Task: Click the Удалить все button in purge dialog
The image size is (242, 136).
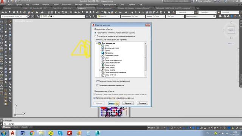Action: click(x=113, y=103)
